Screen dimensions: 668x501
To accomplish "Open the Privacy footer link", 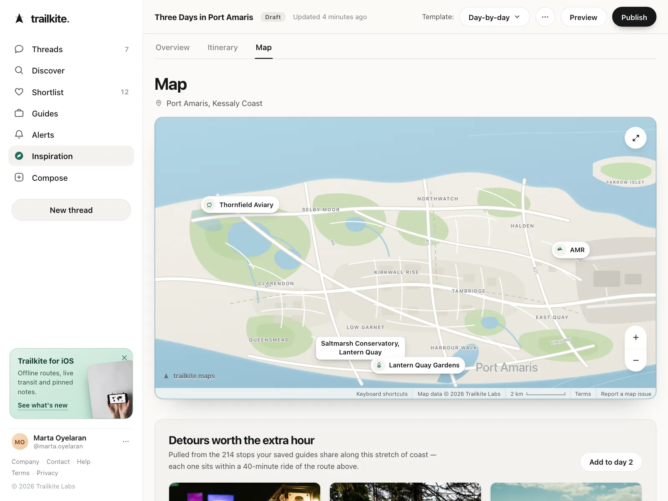I will point(47,473).
